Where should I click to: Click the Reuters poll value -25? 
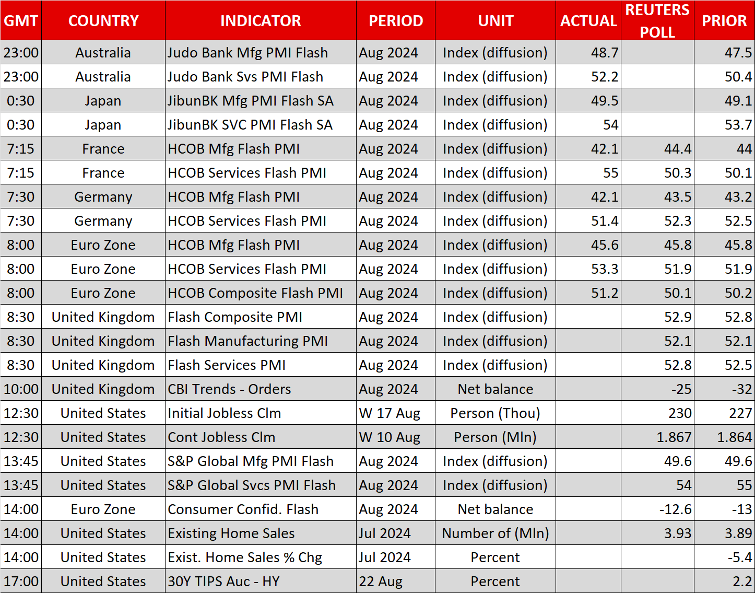(x=681, y=389)
